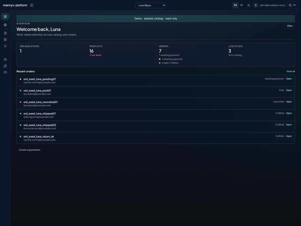Switch language to EN
Image resolution: width=301 pixels, height=226 pixels.
tap(235, 5)
